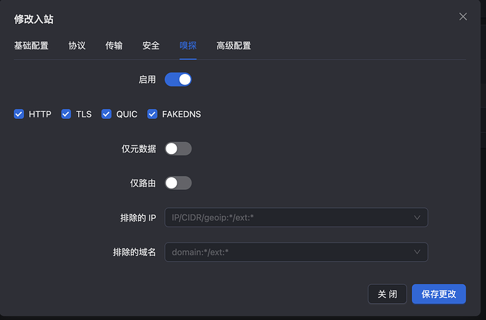The width and height of the screenshot is (486, 320).
Task: Click the 关闭 button
Action: click(387, 294)
